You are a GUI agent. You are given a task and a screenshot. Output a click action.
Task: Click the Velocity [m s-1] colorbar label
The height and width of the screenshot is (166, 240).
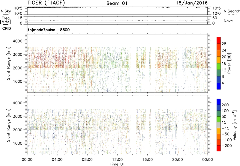235,125
